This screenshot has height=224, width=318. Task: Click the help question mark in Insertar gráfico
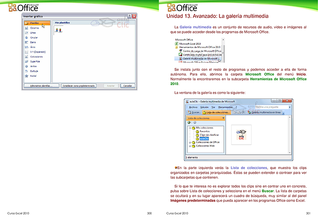click(x=129, y=16)
